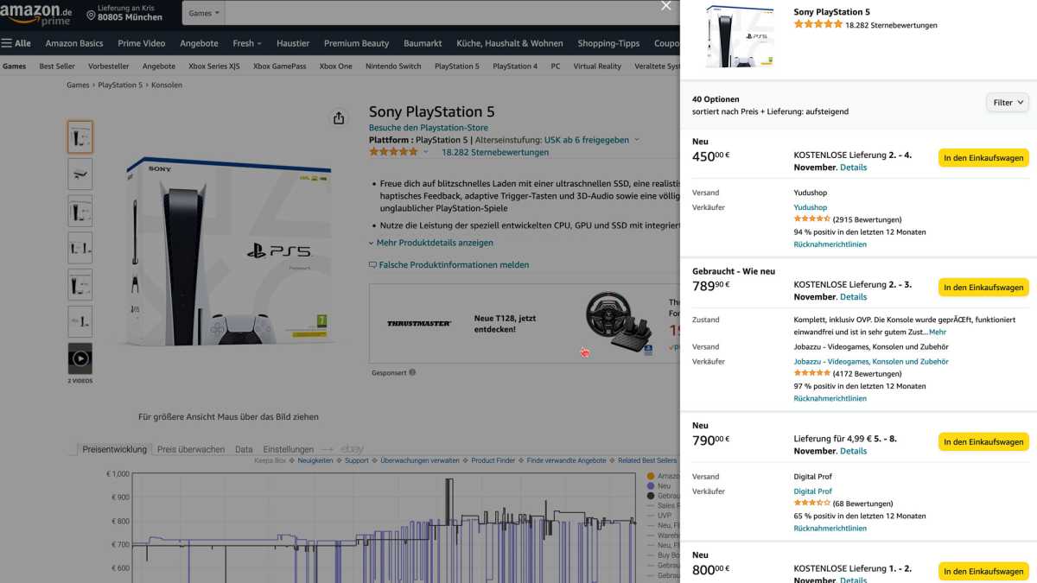Open the Digital Prof seller link
Viewport: 1037px width, 583px height.
[813, 491]
